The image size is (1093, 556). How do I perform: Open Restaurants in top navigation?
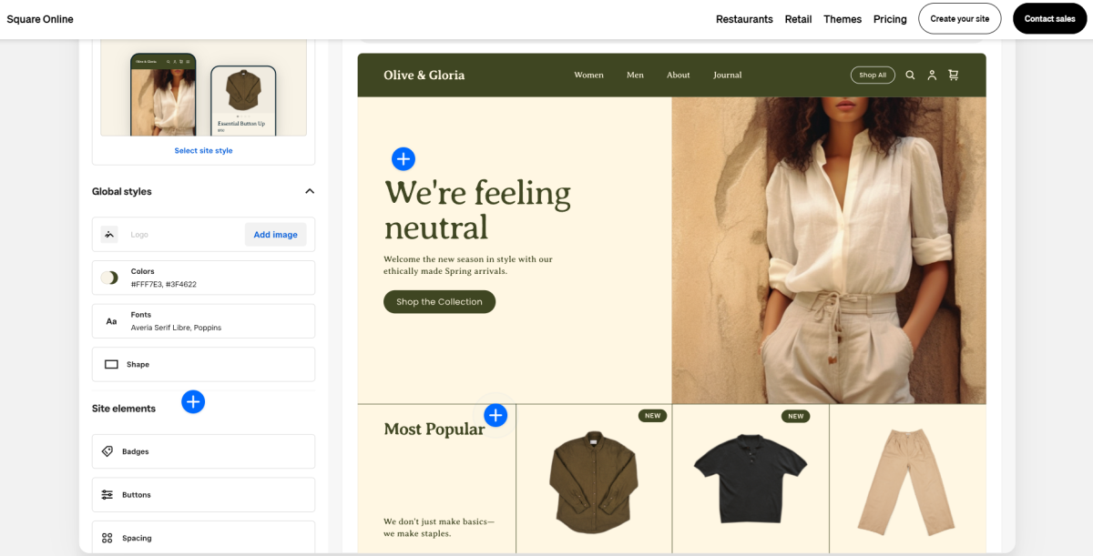point(744,19)
